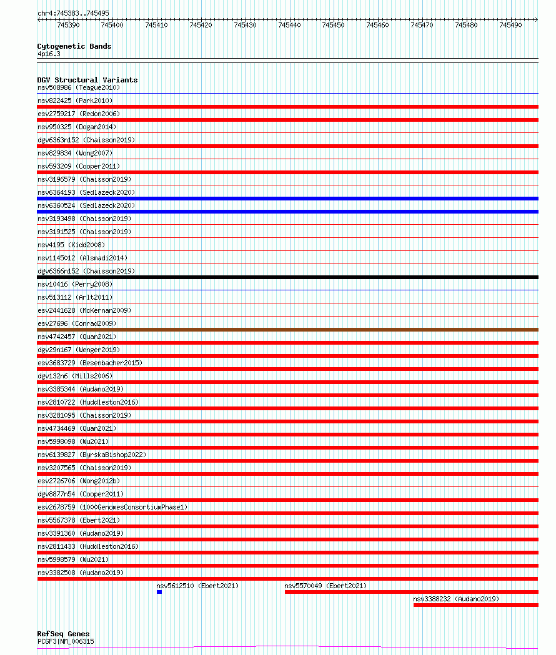Select nsv829834 (Wong2007) variant

pyautogui.click(x=75, y=154)
